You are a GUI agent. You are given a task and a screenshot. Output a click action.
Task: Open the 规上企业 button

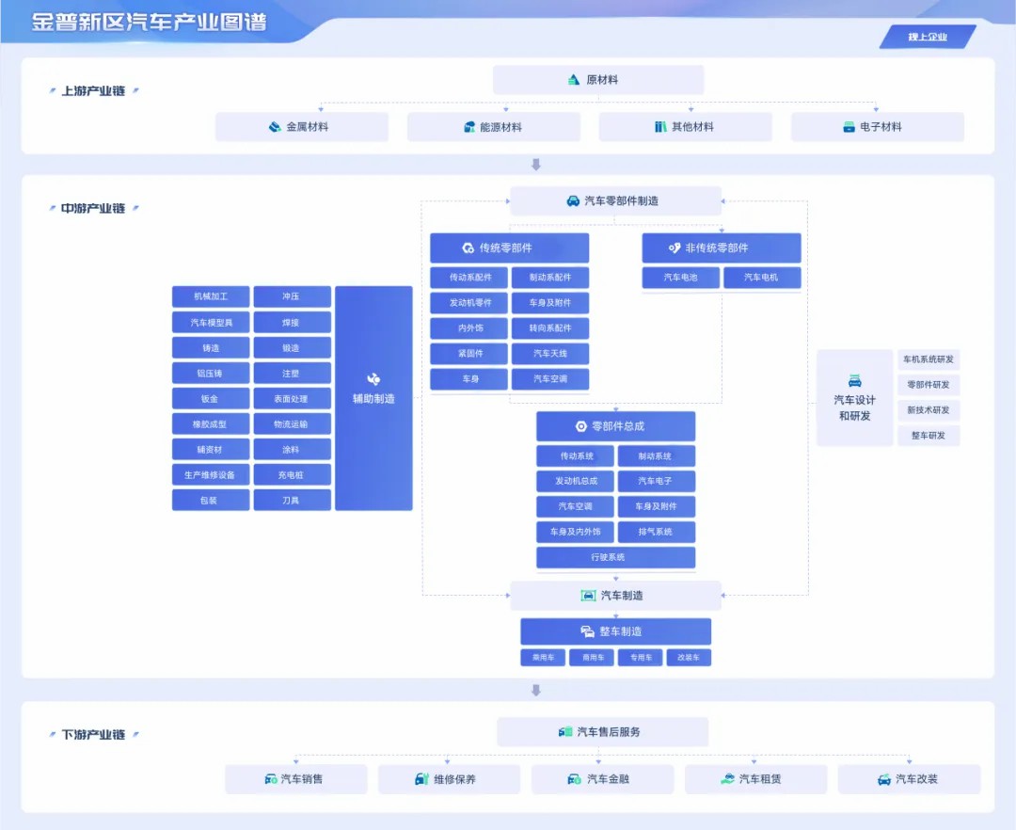click(x=928, y=37)
